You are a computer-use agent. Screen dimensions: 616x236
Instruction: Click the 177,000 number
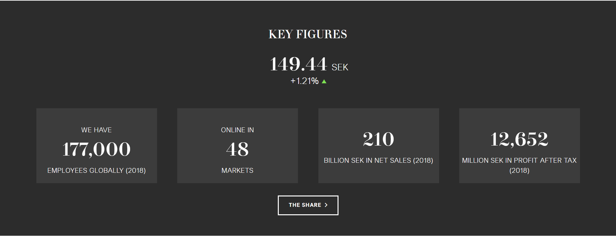(x=96, y=149)
